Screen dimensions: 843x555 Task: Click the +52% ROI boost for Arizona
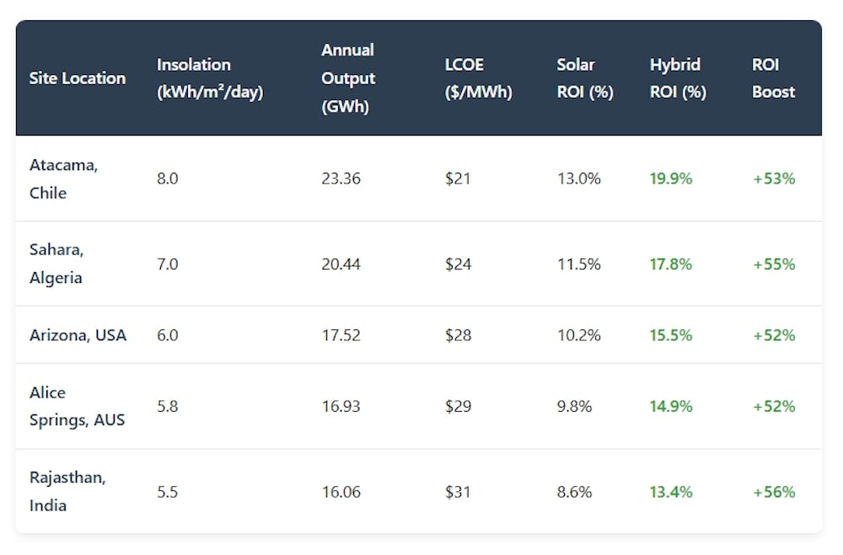click(774, 334)
